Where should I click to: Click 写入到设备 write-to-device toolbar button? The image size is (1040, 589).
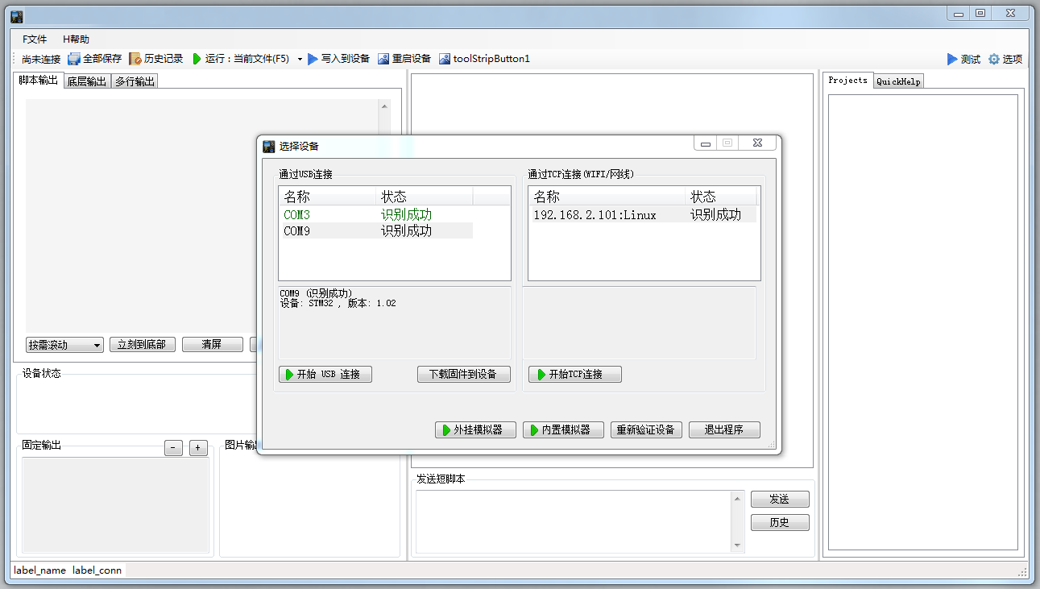338,59
